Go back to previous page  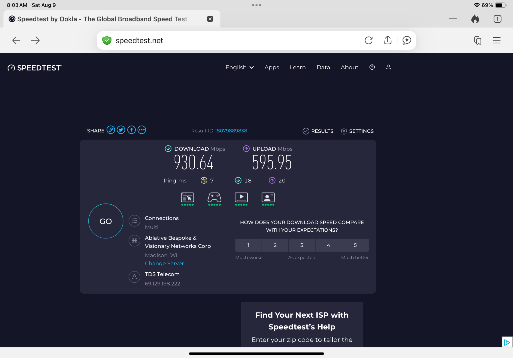(16, 40)
